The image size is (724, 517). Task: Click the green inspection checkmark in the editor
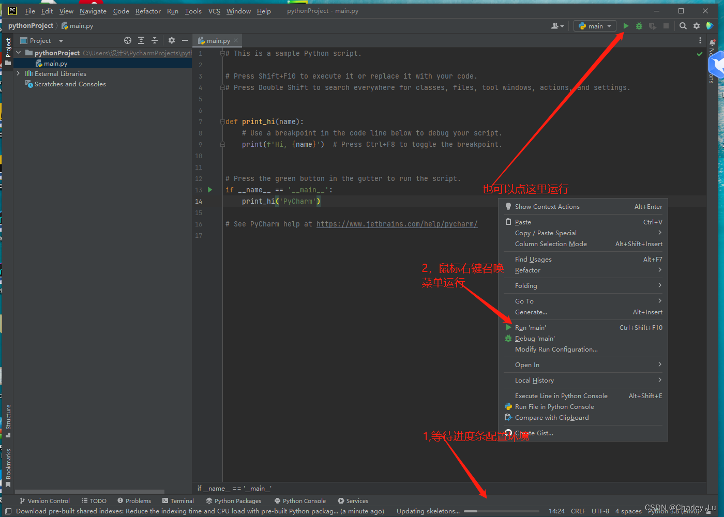[700, 54]
